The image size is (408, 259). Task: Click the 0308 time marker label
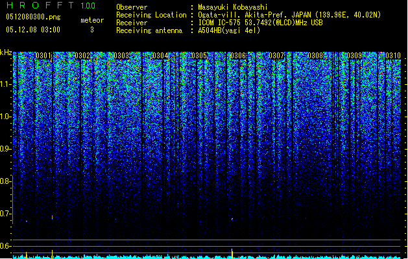coord(315,56)
